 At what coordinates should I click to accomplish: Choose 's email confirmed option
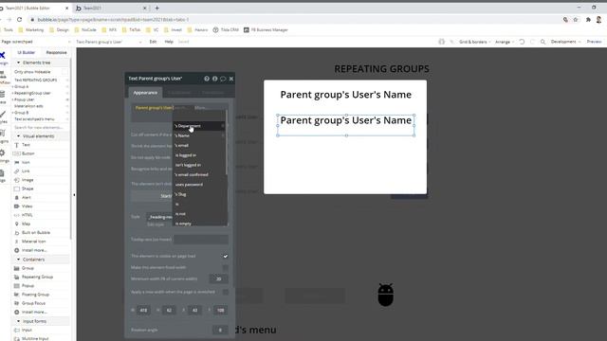pyautogui.click(x=199, y=174)
